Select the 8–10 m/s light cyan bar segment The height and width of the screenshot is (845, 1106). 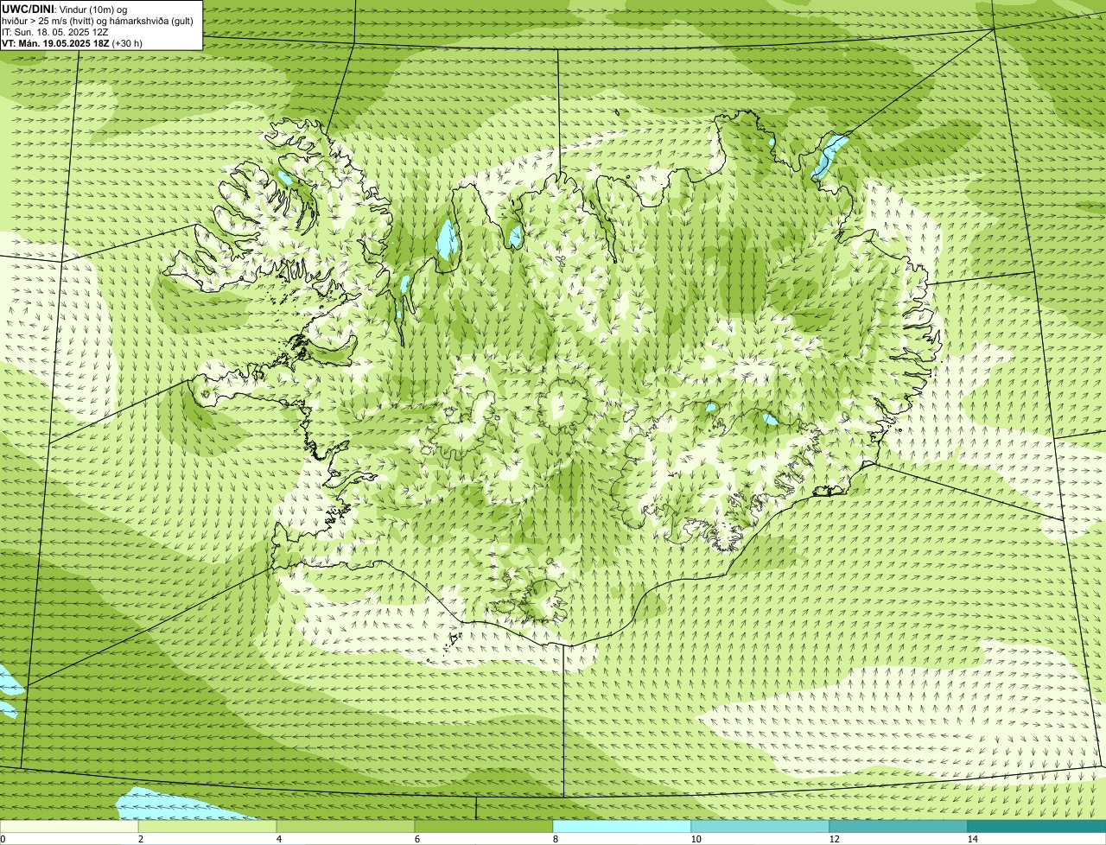(x=622, y=826)
